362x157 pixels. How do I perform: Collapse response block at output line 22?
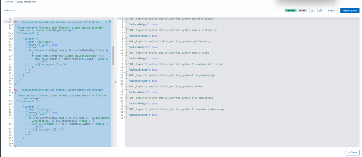[x=124, y=78]
